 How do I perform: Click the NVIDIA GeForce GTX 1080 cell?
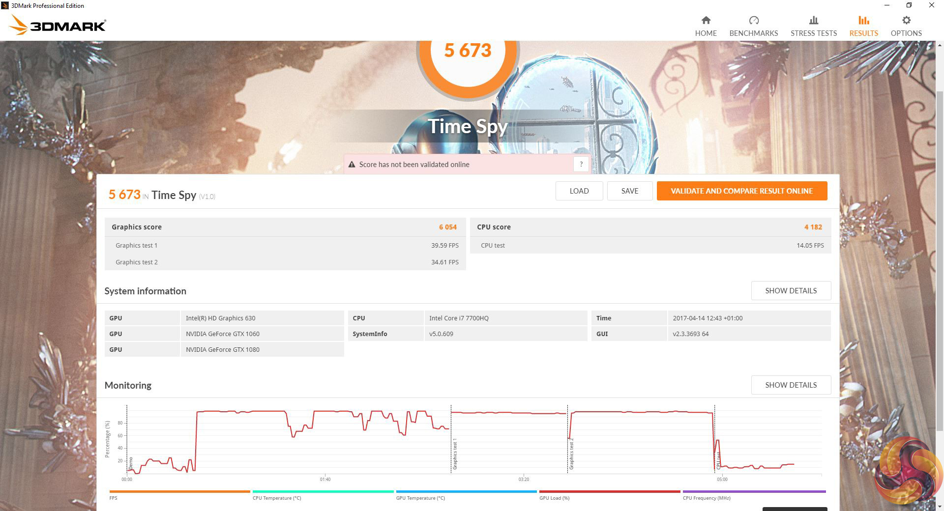pyautogui.click(x=262, y=349)
